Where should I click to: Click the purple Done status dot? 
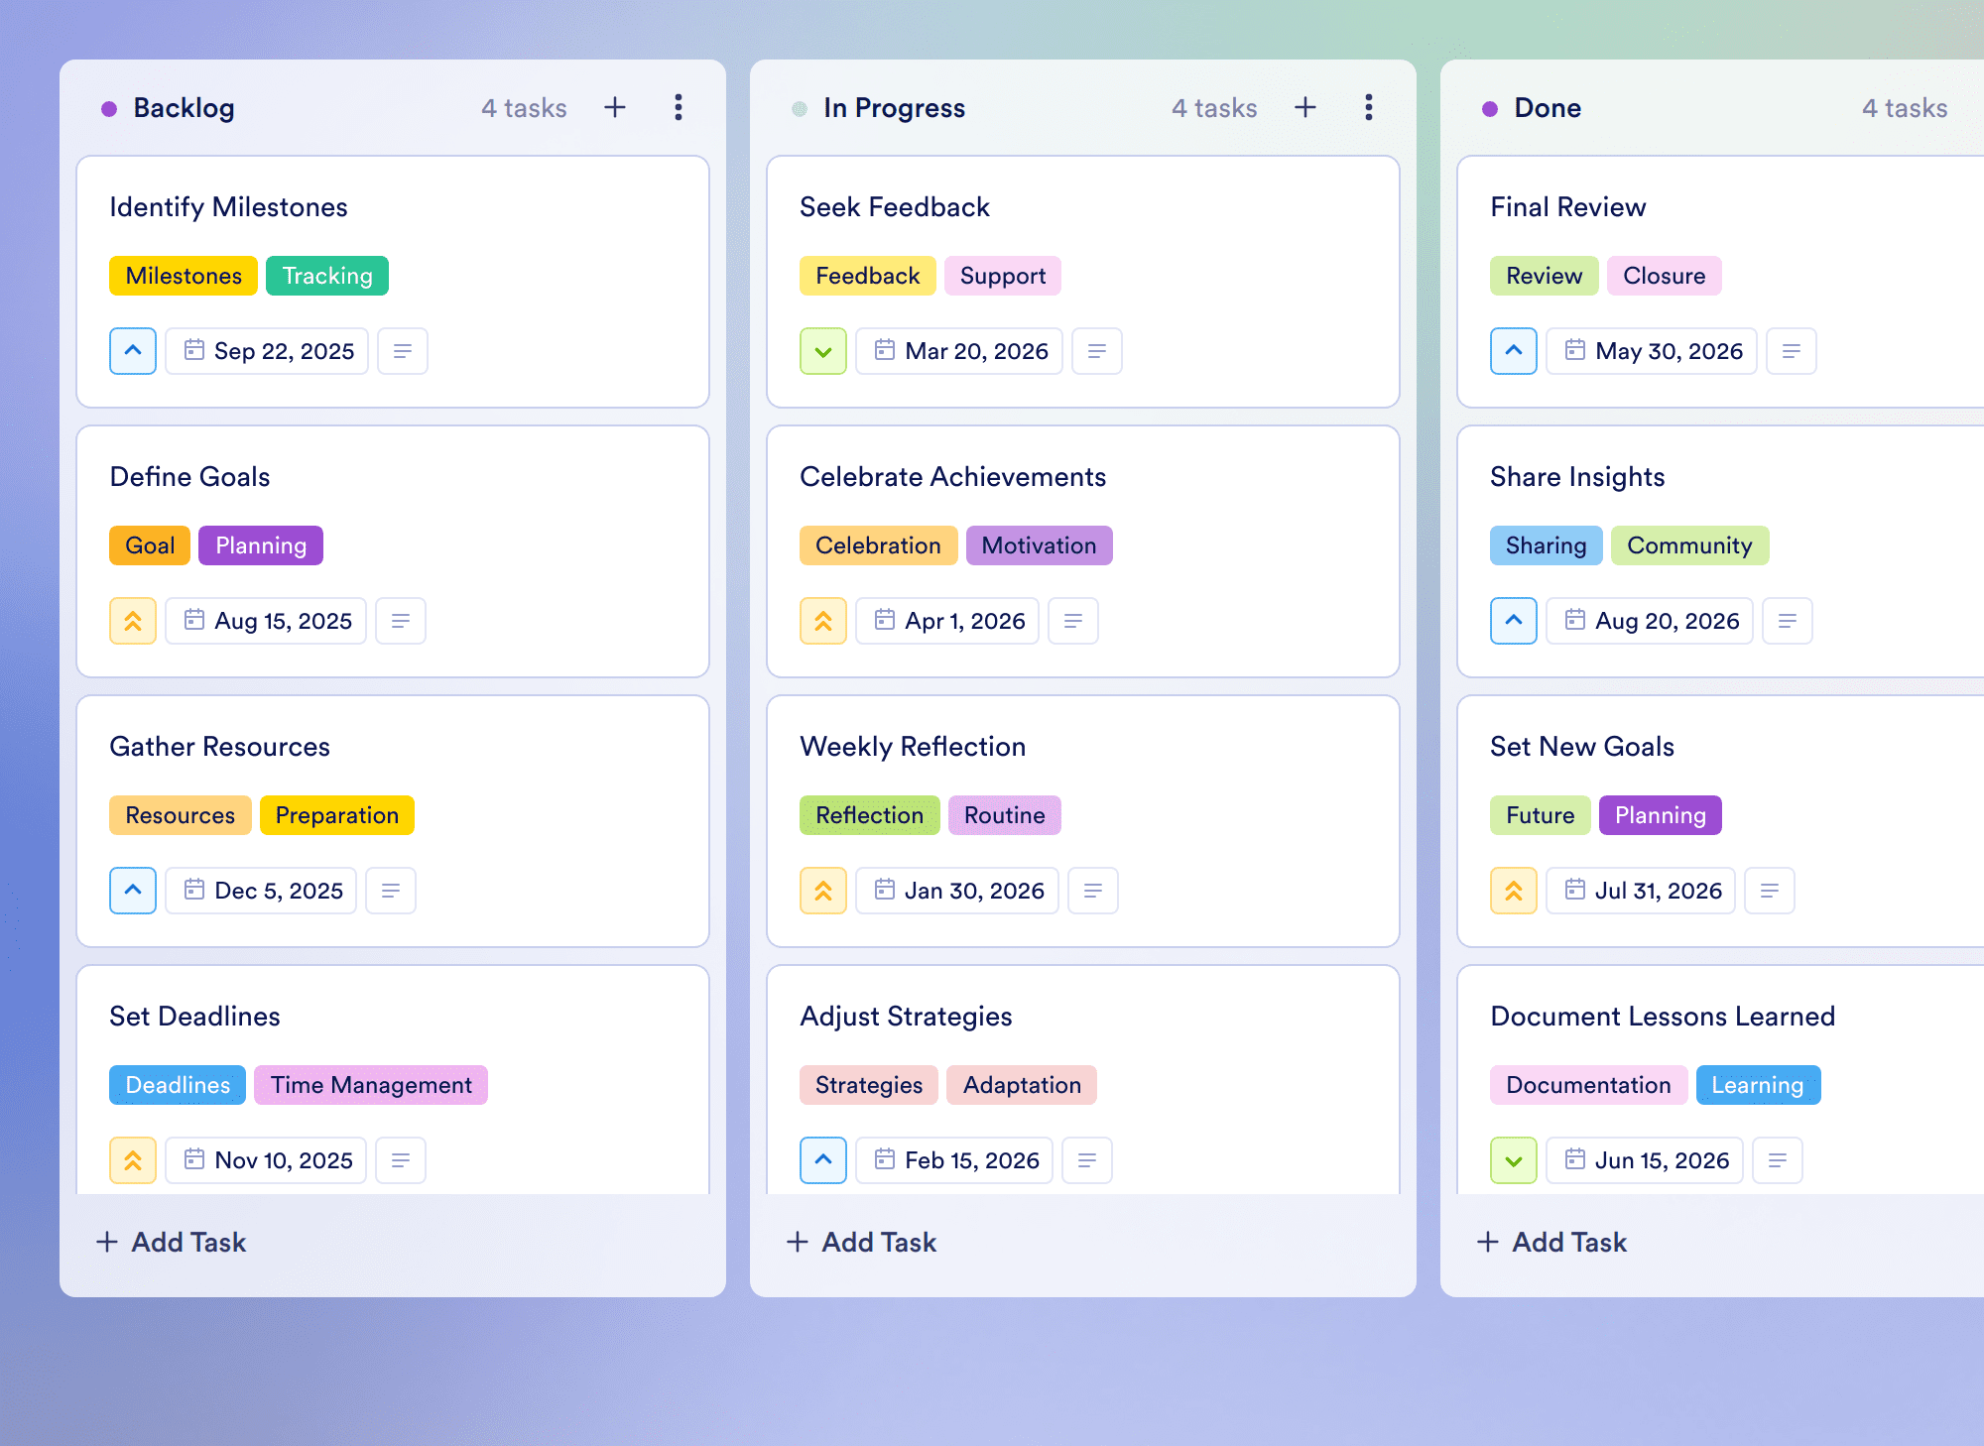(1490, 109)
